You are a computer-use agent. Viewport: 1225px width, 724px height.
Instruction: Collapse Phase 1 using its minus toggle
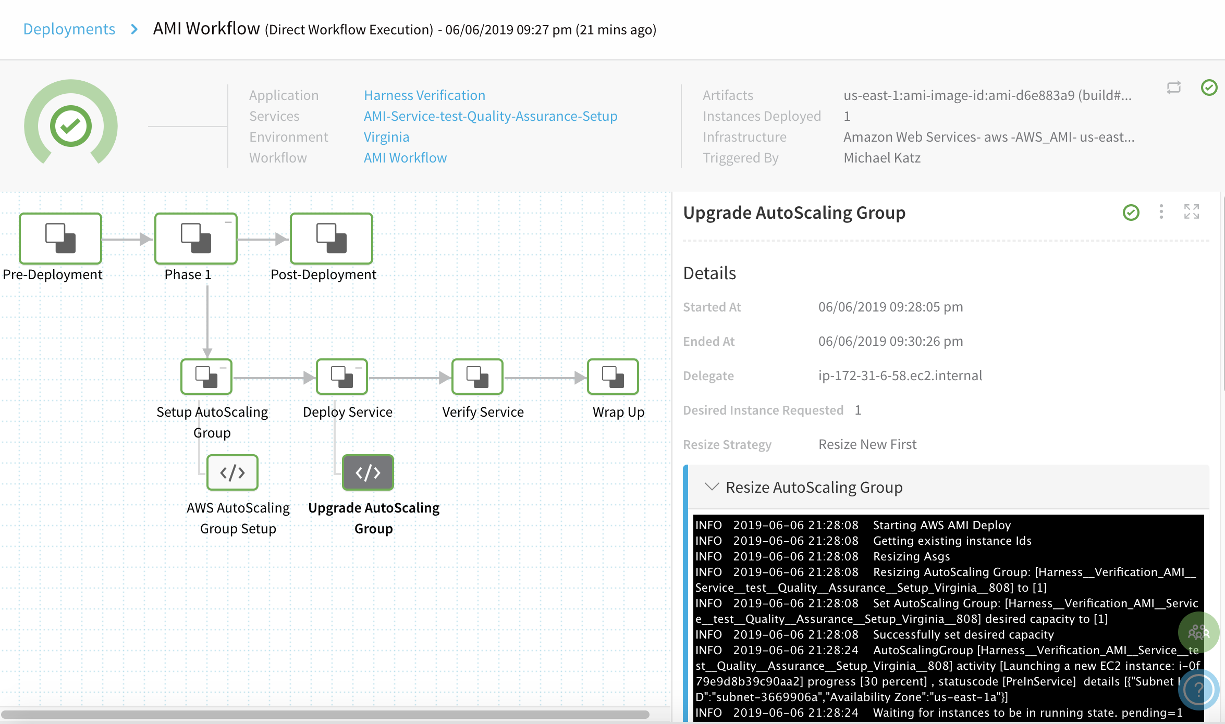tap(228, 222)
